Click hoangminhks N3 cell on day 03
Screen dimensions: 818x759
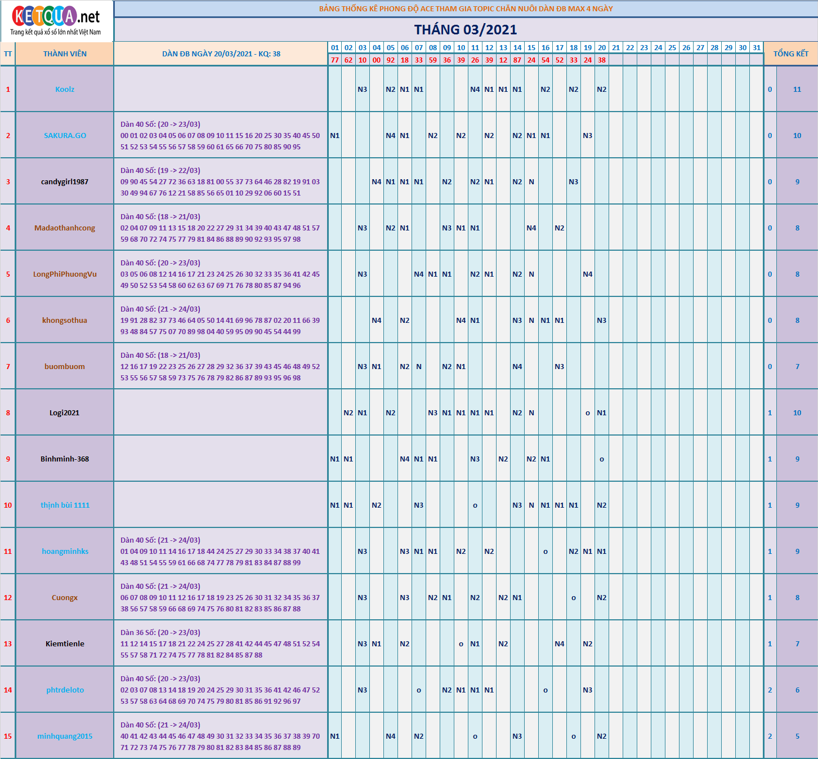363,551
